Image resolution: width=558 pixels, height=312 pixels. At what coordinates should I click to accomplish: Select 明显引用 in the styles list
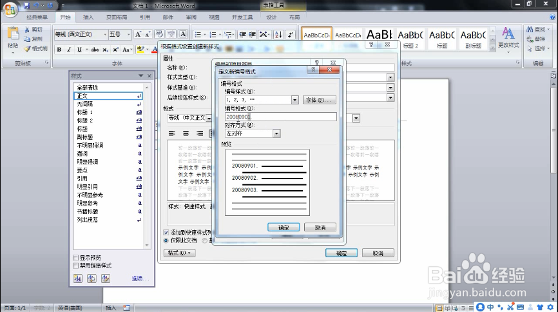coord(108,187)
